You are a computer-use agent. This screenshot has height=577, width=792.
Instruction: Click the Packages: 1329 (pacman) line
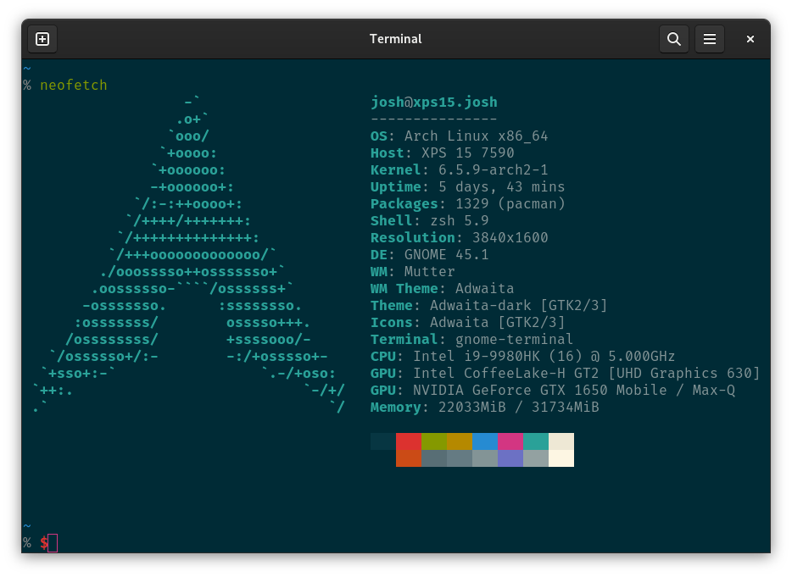pos(468,203)
